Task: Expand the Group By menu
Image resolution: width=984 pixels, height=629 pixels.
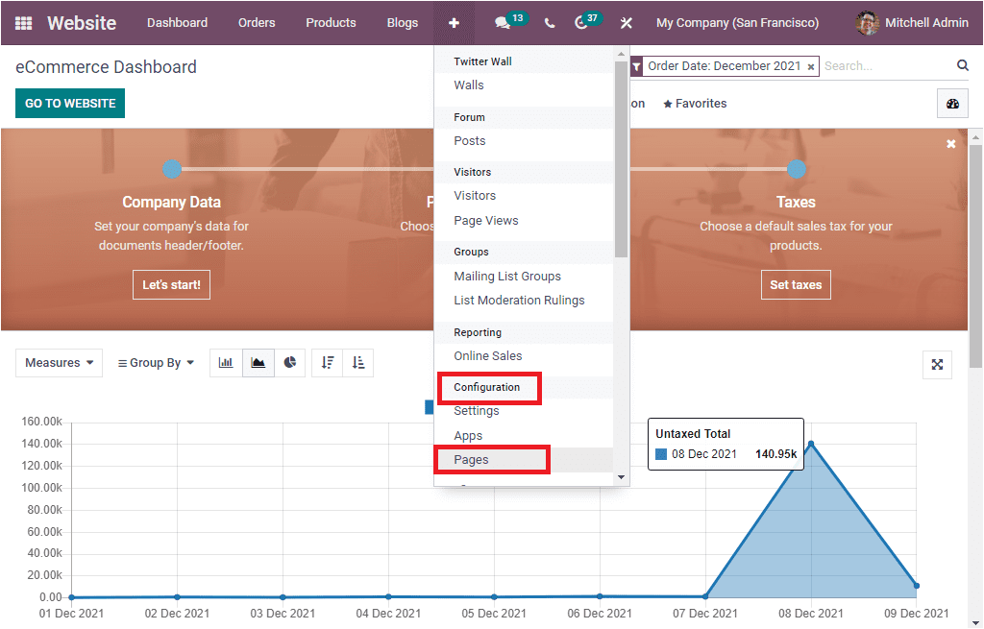Action: (155, 362)
